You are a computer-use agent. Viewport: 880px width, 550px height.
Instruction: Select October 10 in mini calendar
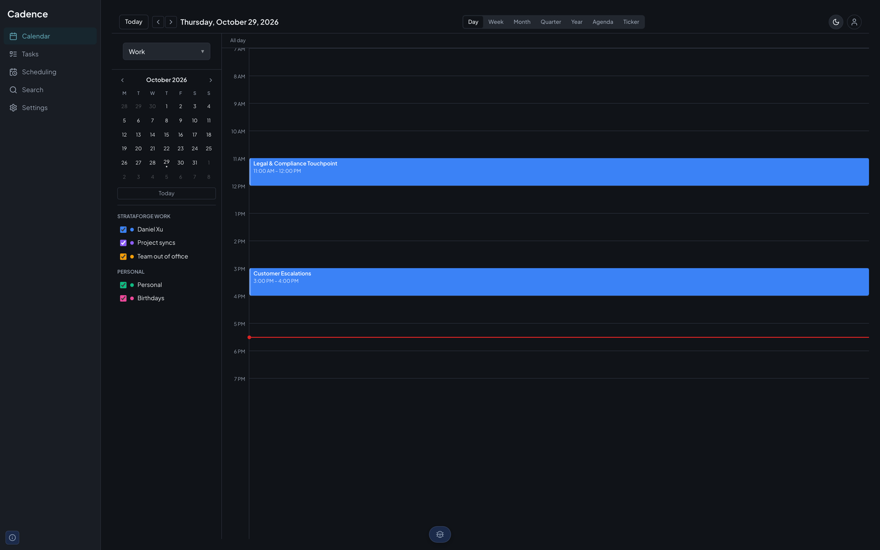point(194,120)
